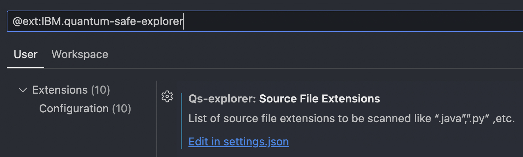Image resolution: width=523 pixels, height=157 pixels.
Task: Select the User settings tab
Action: coord(25,55)
